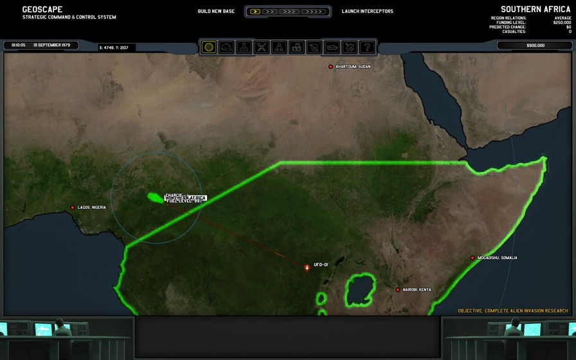Click the Lagos, Nigeria city marker
Viewport: 576px width, 360px height.
(x=73, y=208)
